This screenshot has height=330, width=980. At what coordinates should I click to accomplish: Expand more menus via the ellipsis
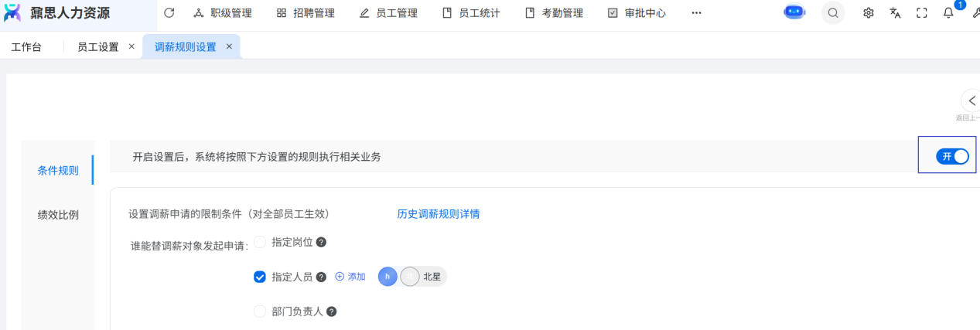(x=696, y=13)
